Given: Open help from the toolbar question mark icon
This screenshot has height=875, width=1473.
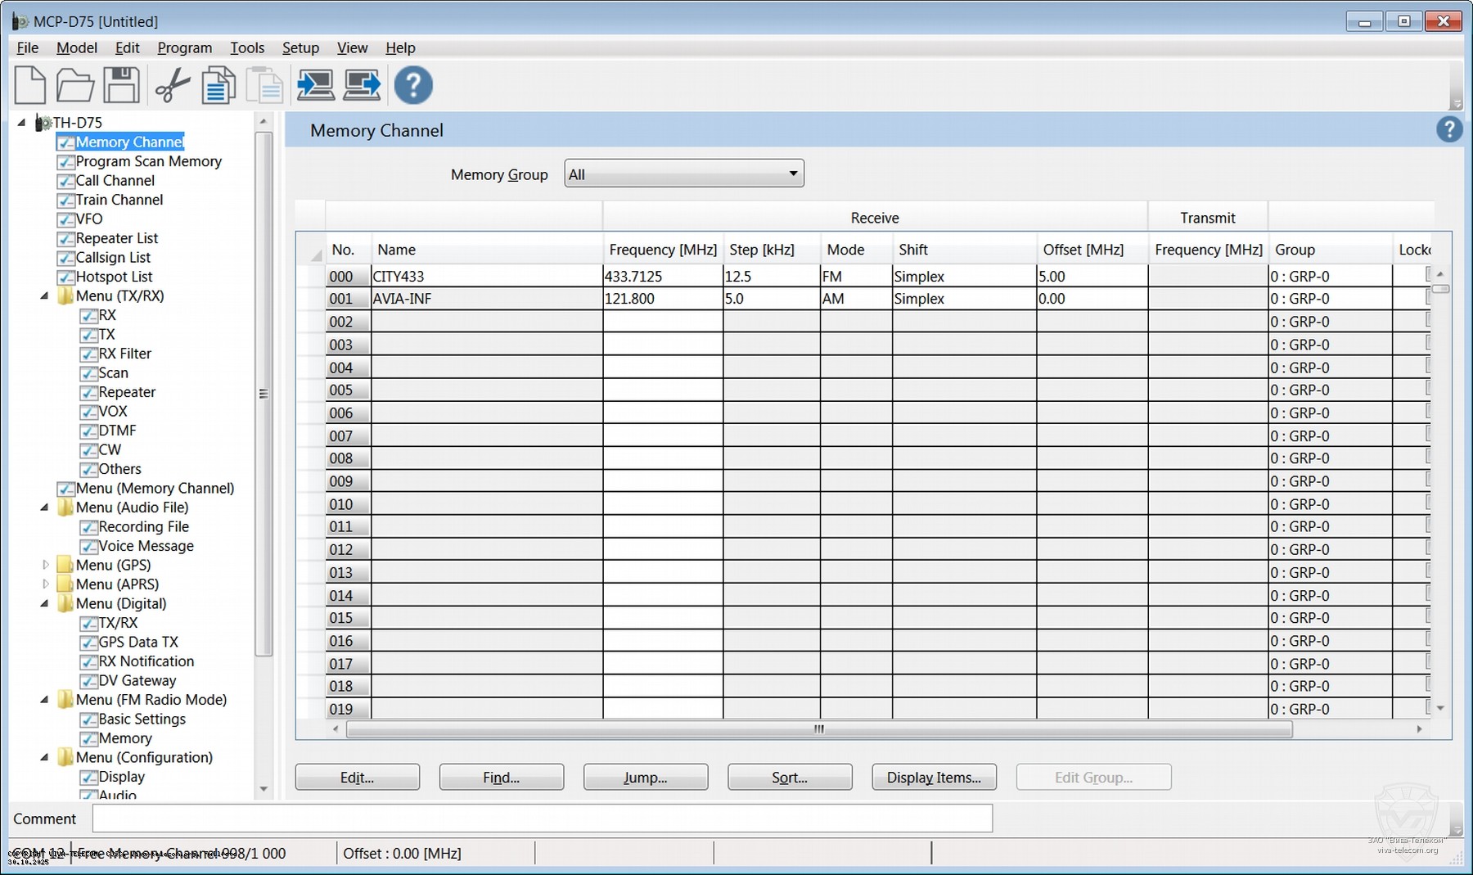Looking at the screenshot, I should 413,85.
